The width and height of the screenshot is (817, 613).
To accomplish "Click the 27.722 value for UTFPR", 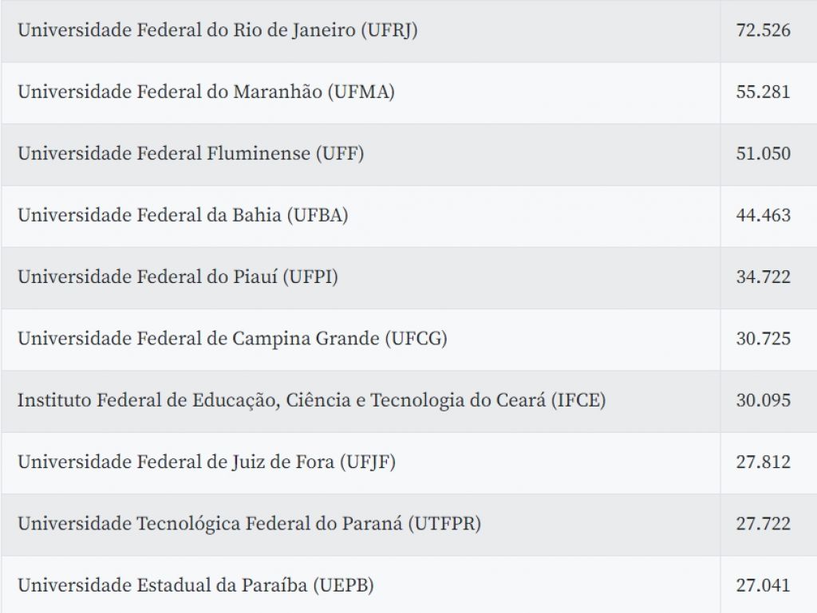I will (763, 524).
